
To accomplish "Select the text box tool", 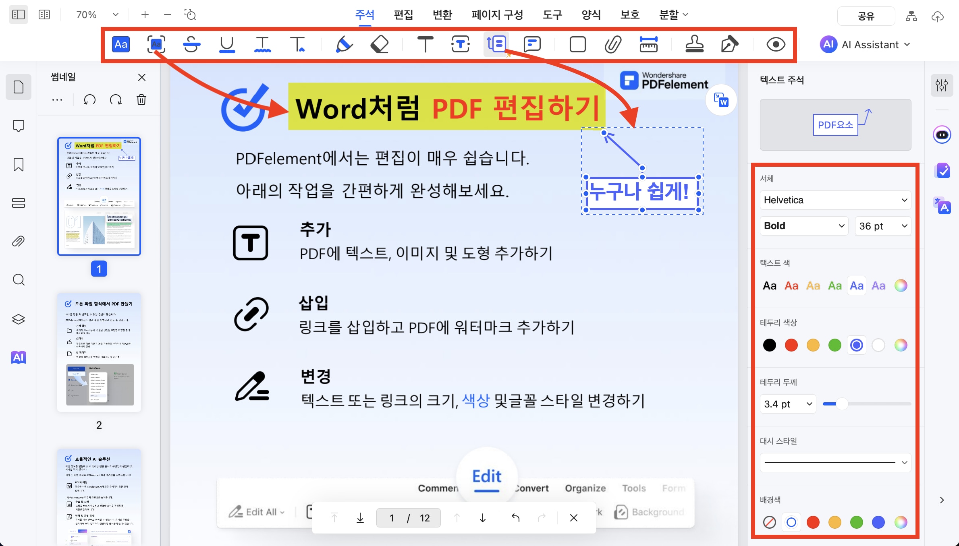I will (x=461, y=44).
